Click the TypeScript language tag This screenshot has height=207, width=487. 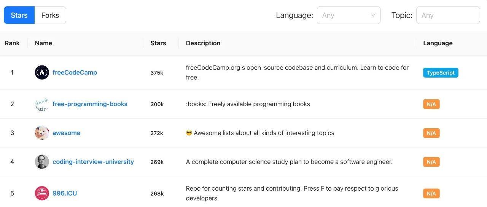pyautogui.click(x=441, y=73)
